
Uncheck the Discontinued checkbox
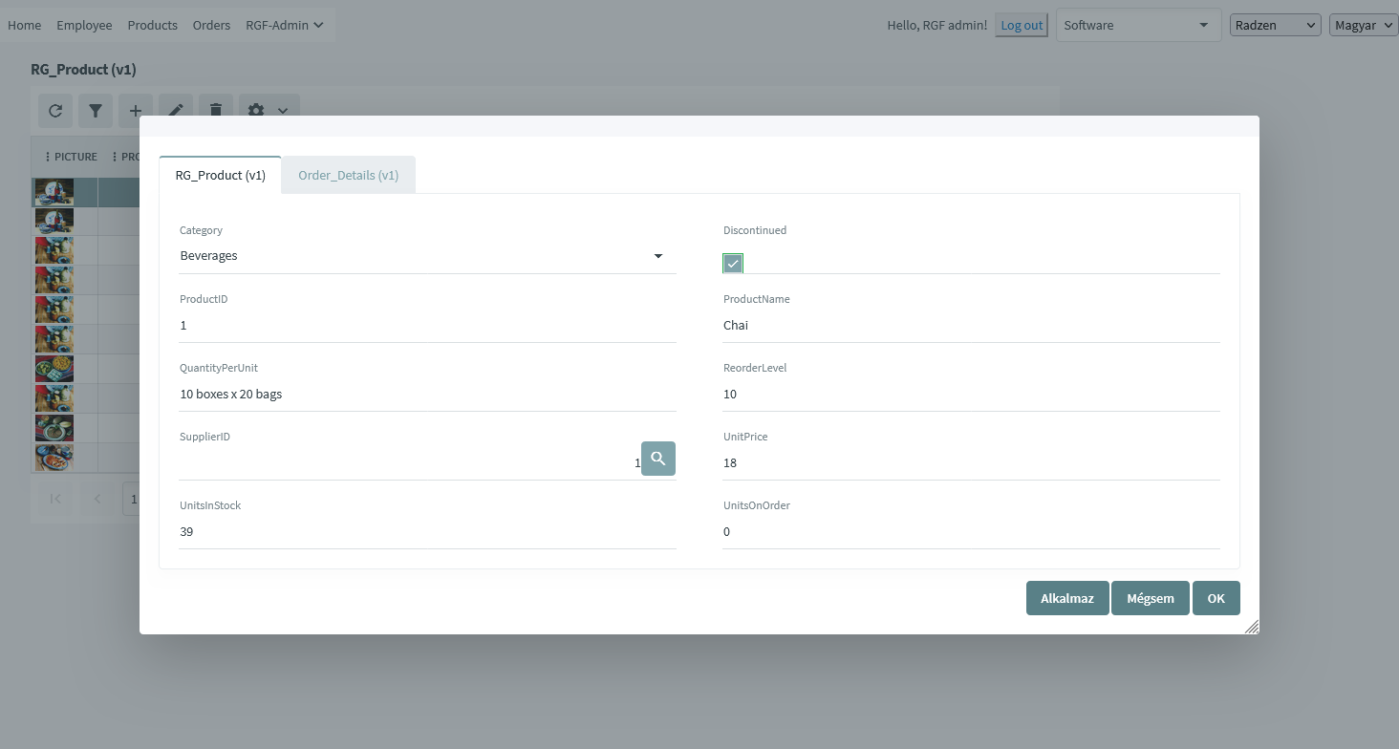click(733, 264)
